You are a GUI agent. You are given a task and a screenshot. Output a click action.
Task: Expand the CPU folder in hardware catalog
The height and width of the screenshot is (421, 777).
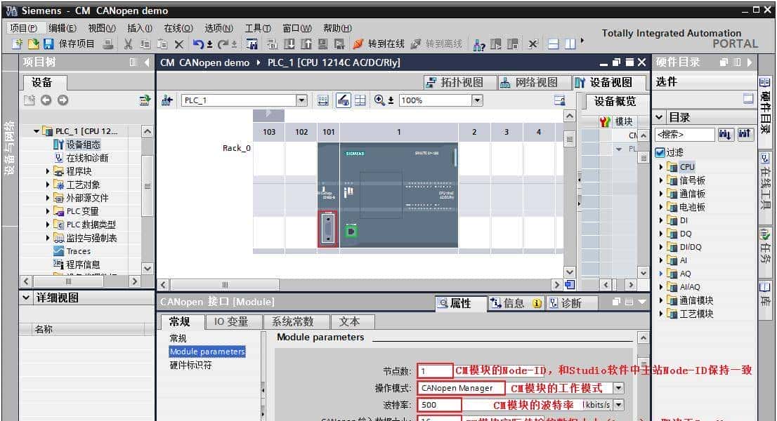661,167
